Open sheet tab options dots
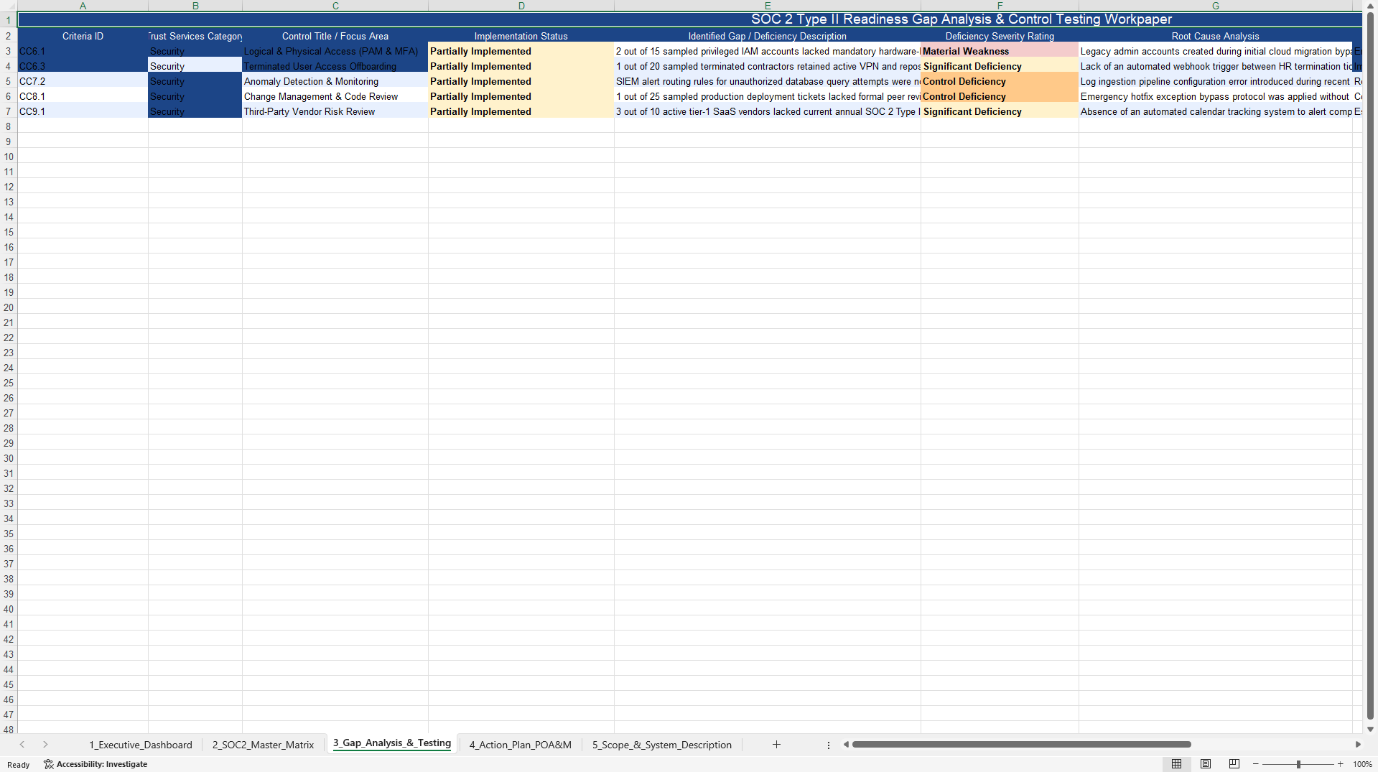 828,745
